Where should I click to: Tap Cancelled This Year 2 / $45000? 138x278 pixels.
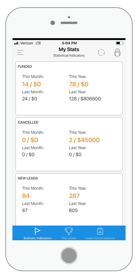click(84, 140)
